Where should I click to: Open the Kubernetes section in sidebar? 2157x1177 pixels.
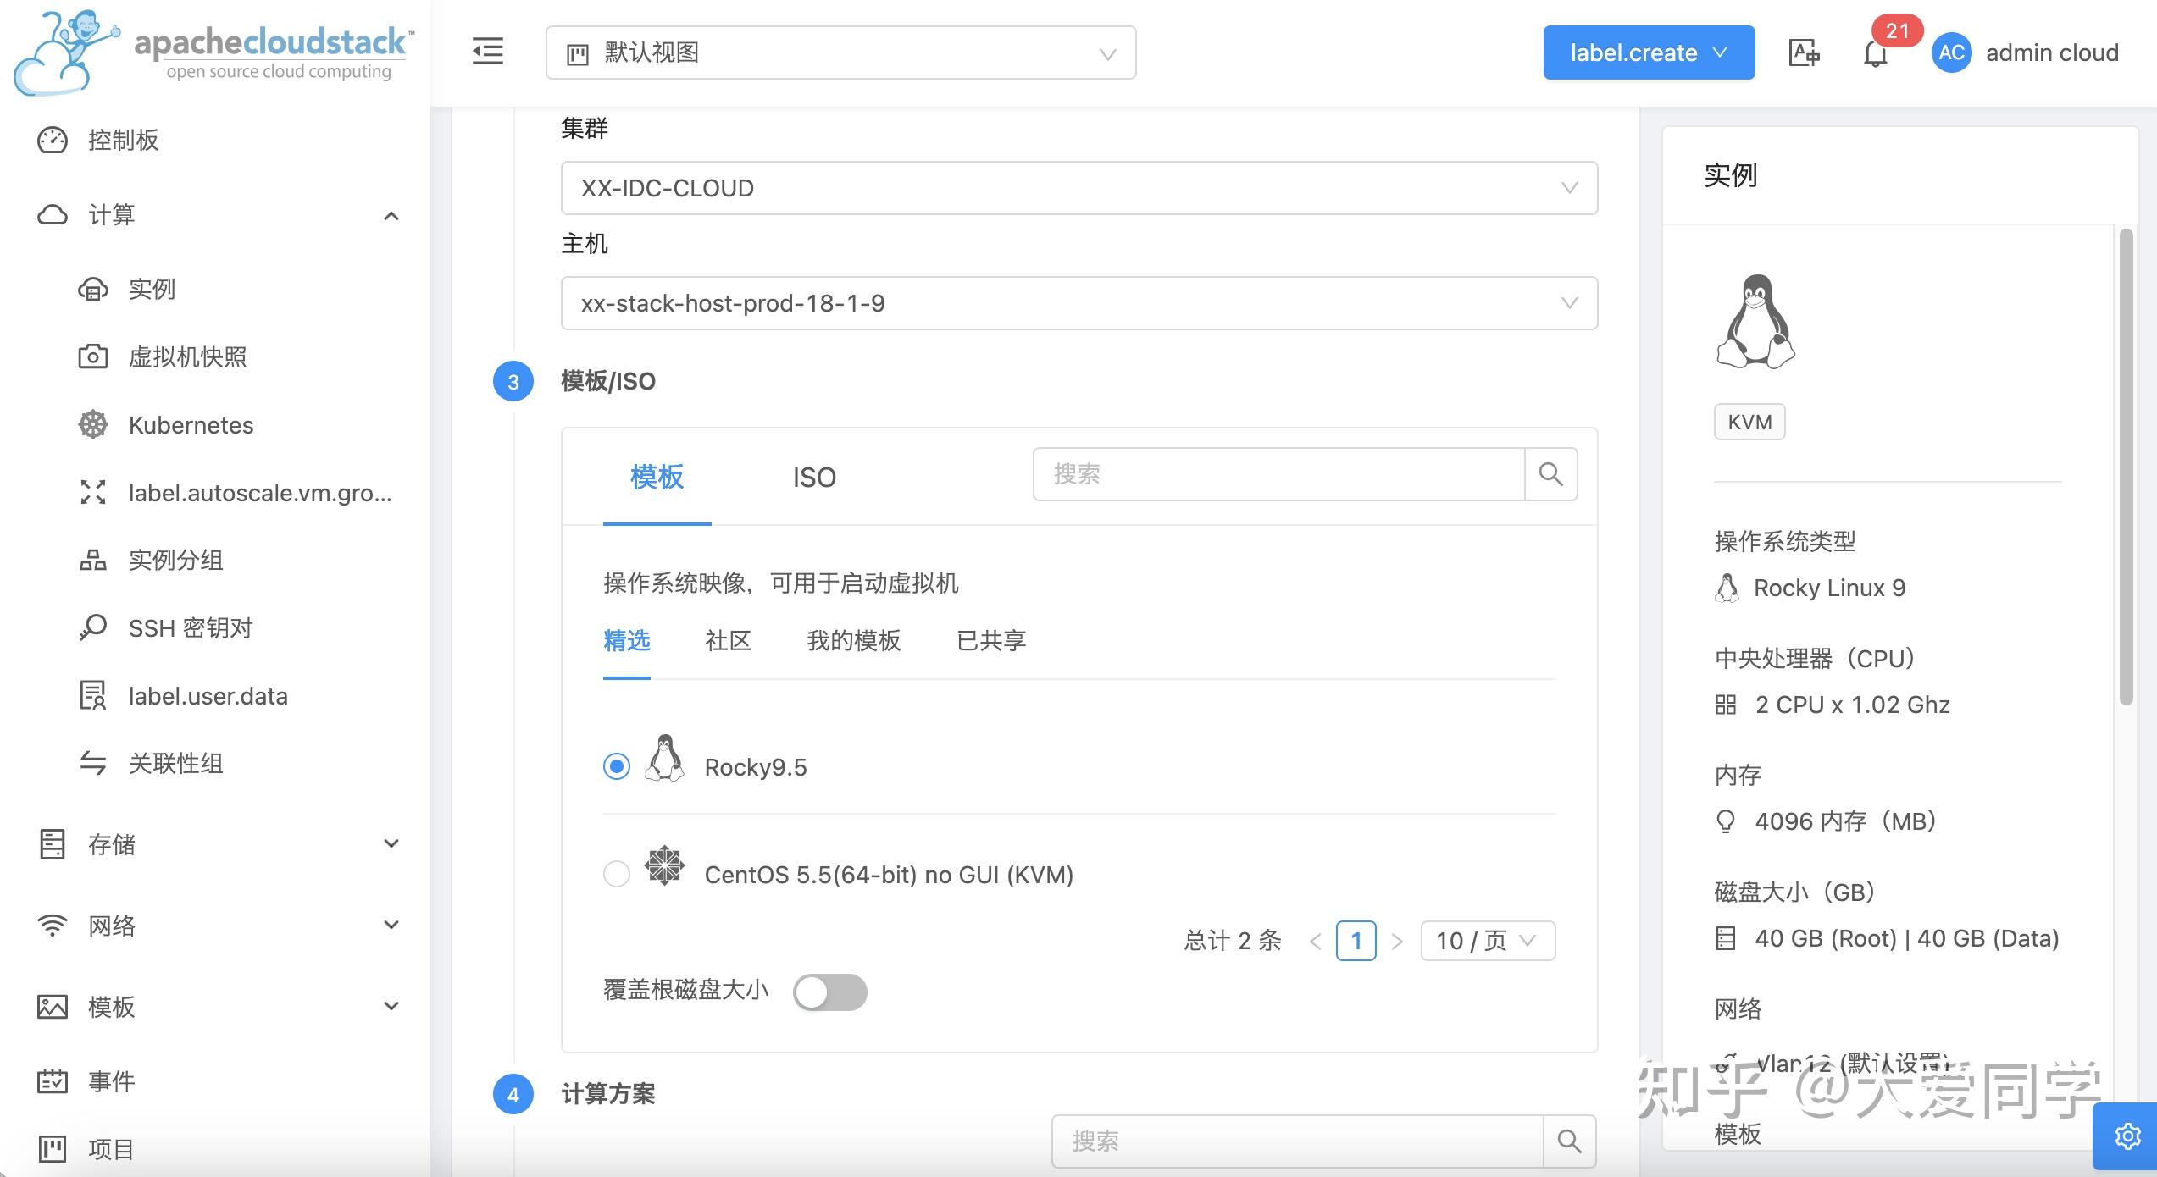(x=190, y=424)
